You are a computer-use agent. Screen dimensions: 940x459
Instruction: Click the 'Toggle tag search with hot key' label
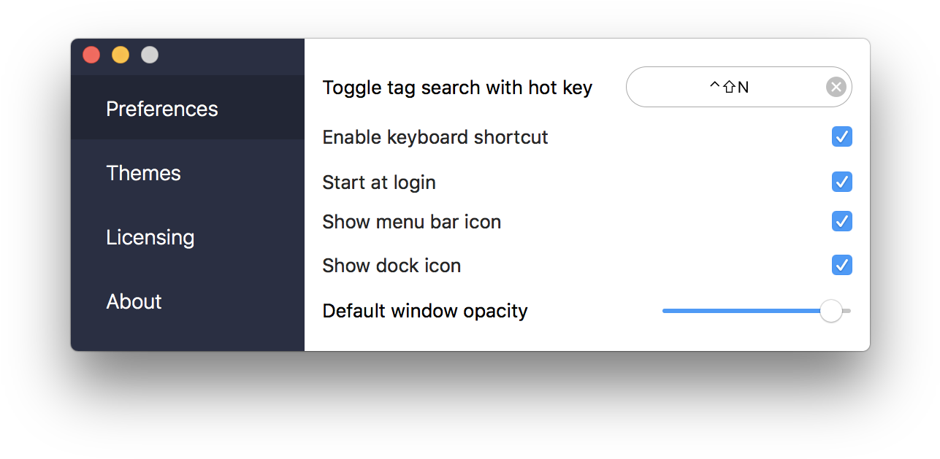coord(457,88)
